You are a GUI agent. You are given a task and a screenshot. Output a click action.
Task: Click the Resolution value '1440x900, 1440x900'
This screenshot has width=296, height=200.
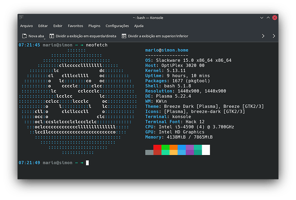[x=202, y=91]
